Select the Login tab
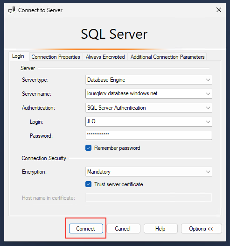Image resolution: width=230 pixels, height=246 pixels. [18, 56]
